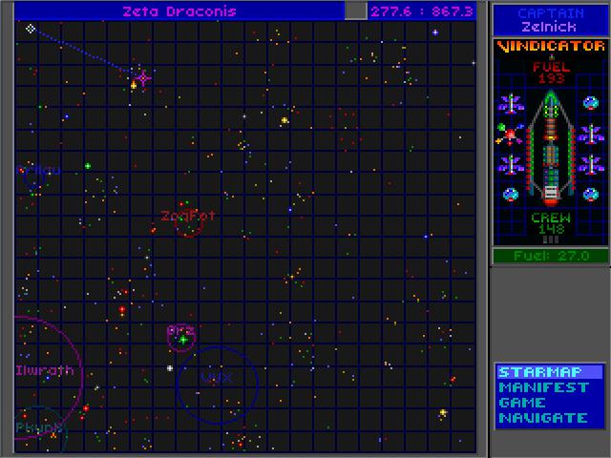Viewport: 611px width, 458px height.
Task: Select the big red star north of Ilwrath space
Action: click(x=122, y=309)
